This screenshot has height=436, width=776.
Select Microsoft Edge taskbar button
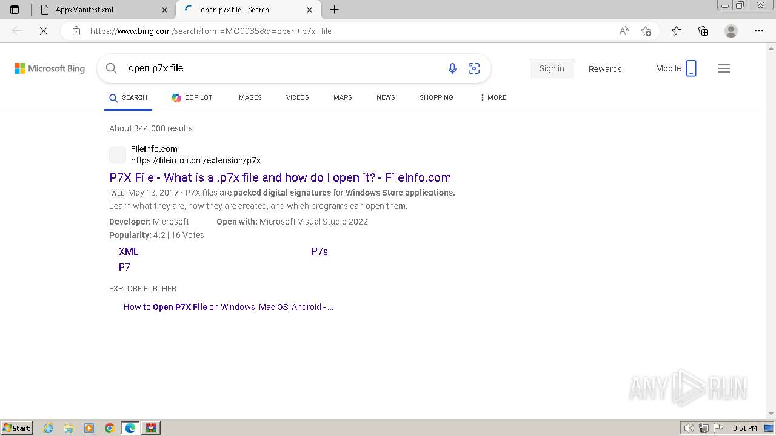point(130,428)
